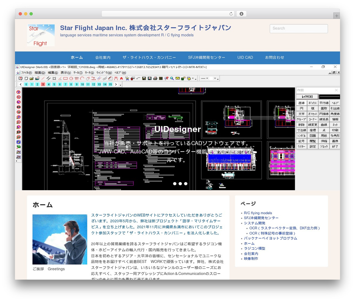Click the レイヤ[3] button in the 作図 palette
The image size is (355, 301).
[307, 97]
